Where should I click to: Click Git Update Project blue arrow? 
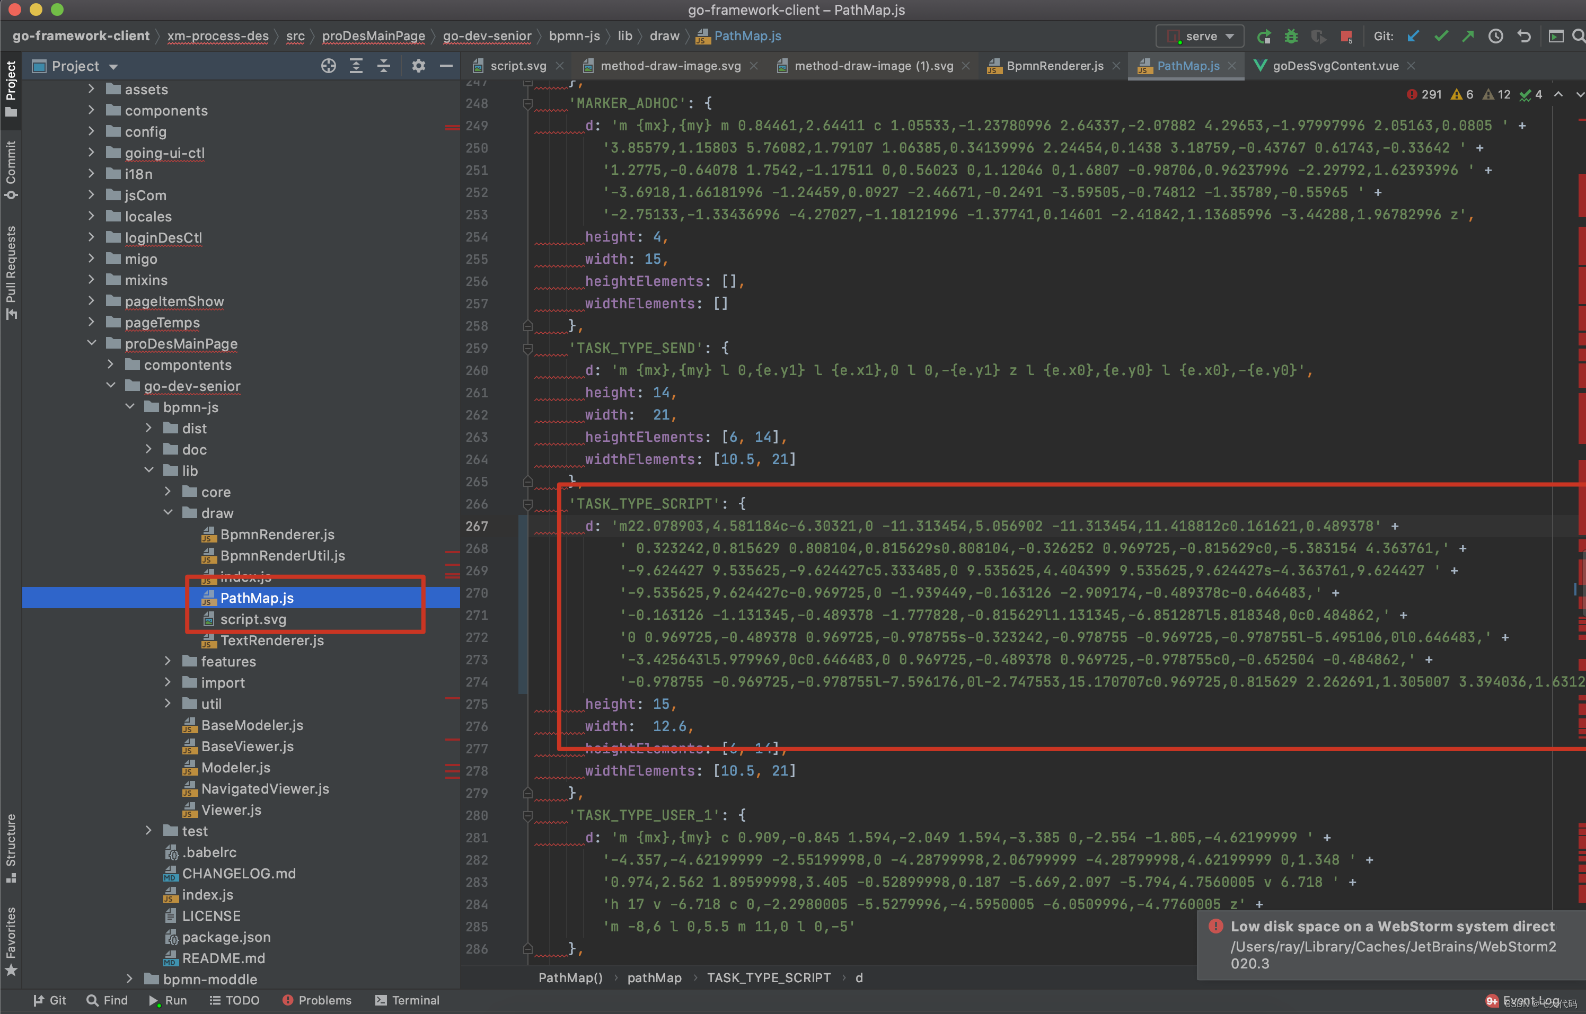1413,36
